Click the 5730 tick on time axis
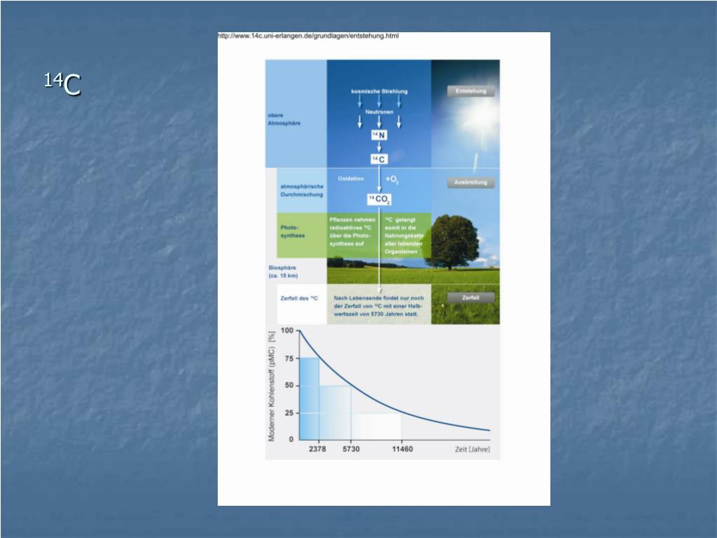The width and height of the screenshot is (717, 538). tap(351, 449)
